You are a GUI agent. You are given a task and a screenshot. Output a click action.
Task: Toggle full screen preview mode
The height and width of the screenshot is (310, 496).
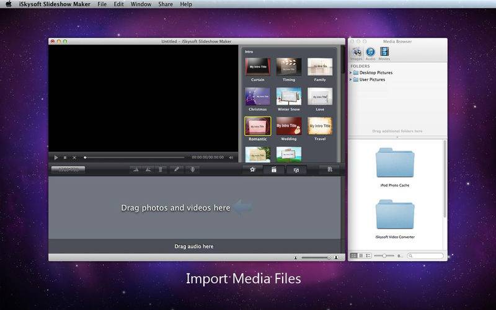(x=74, y=157)
